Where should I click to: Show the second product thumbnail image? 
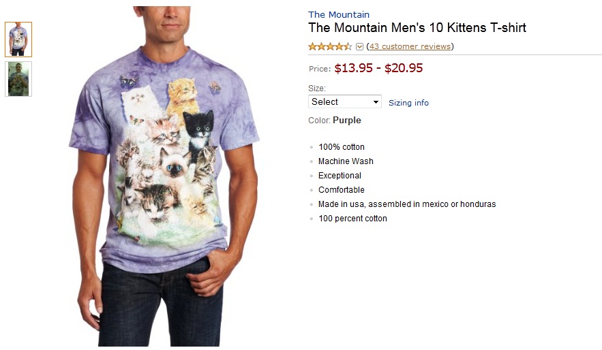pyautogui.click(x=18, y=79)
